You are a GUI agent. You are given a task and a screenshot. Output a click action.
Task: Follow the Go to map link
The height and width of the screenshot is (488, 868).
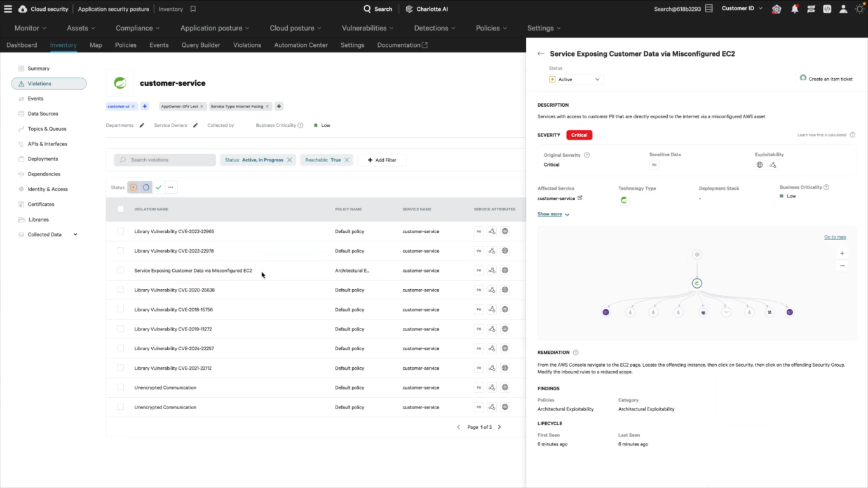click(x=835, y=237)
